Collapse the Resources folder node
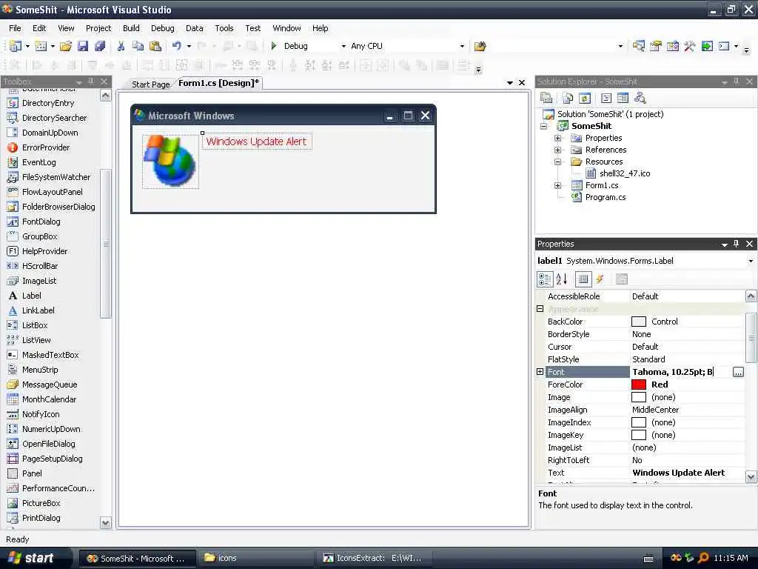 558,162
